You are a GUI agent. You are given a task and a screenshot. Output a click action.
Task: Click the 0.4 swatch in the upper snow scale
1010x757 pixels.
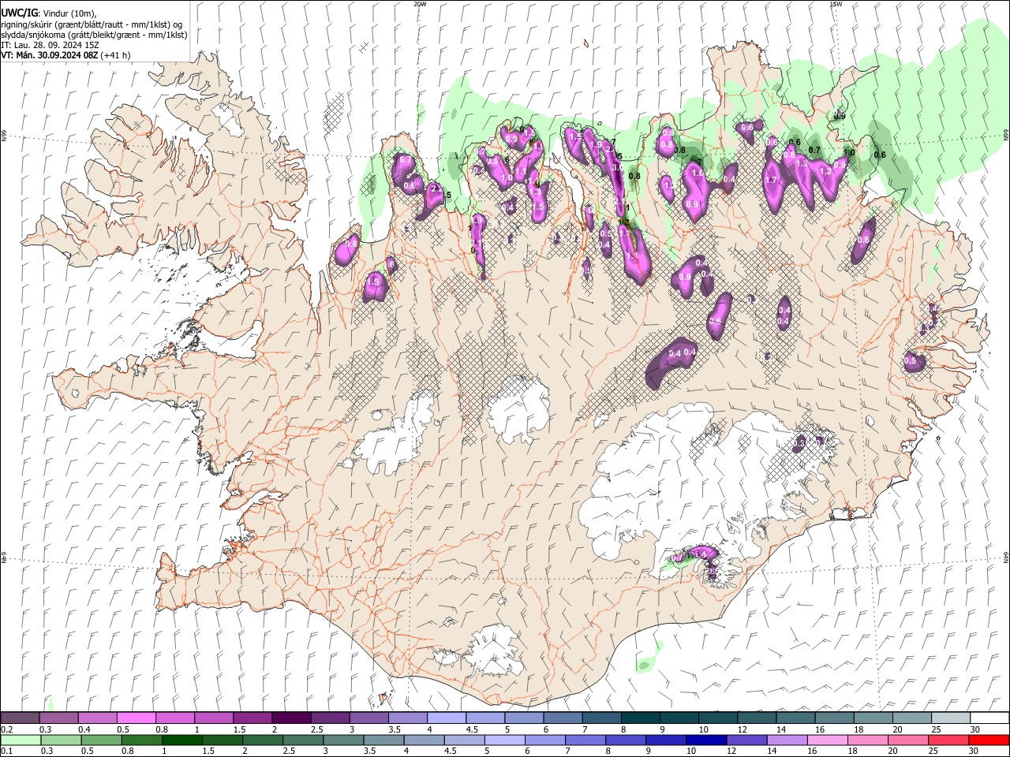(98, 718)
